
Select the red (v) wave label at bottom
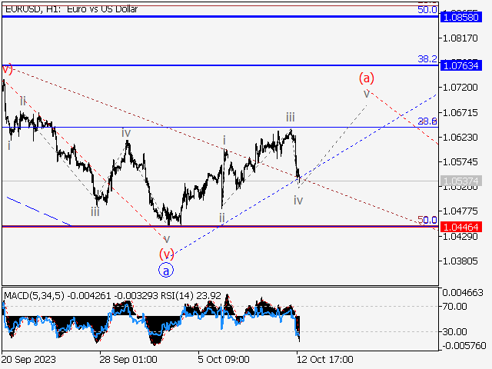coord(166,254)
